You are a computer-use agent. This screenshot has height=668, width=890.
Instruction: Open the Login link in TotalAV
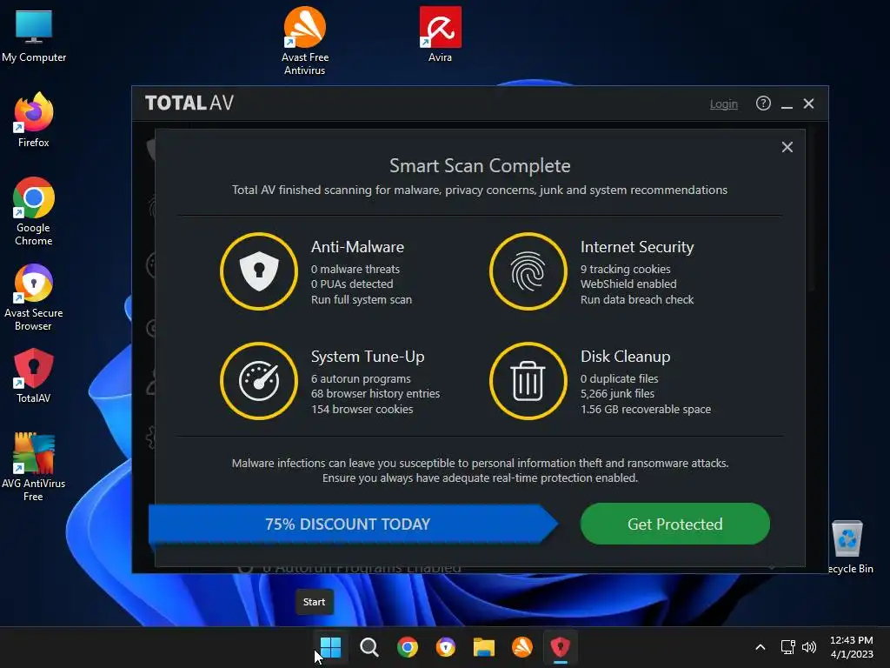pyautogui.click(x=724, y=104)
